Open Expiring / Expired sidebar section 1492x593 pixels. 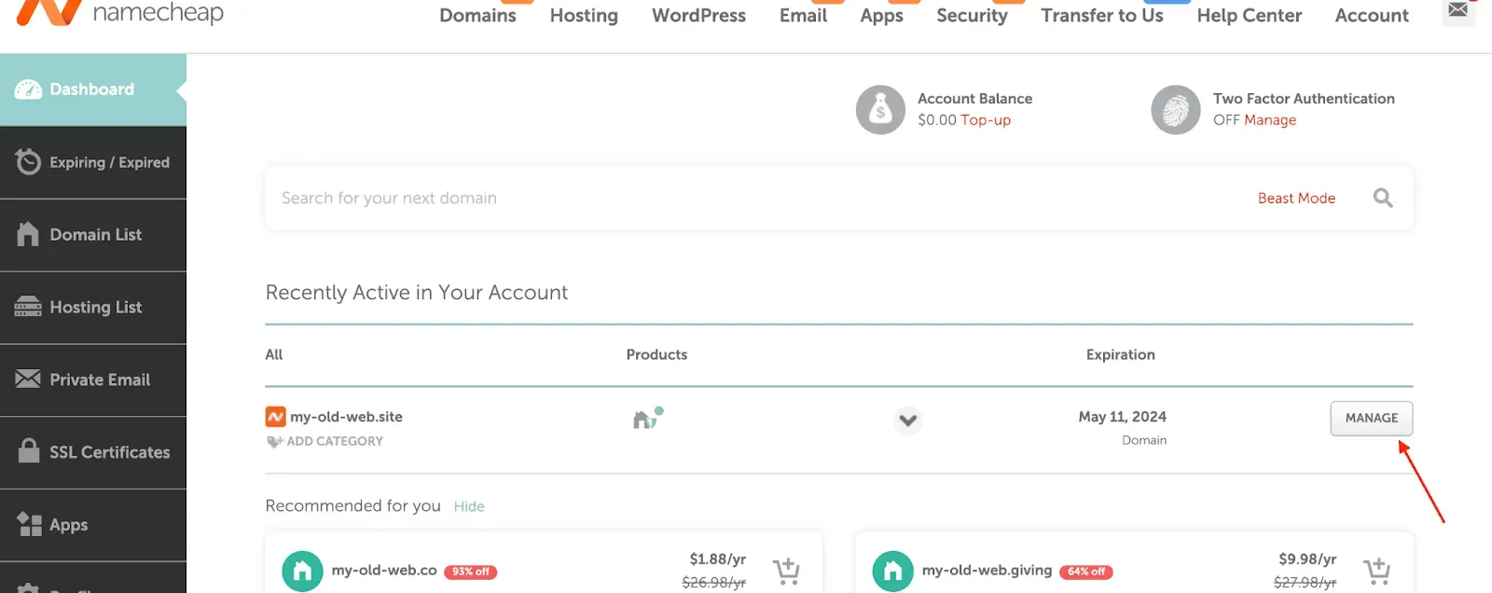pos(93,162)
